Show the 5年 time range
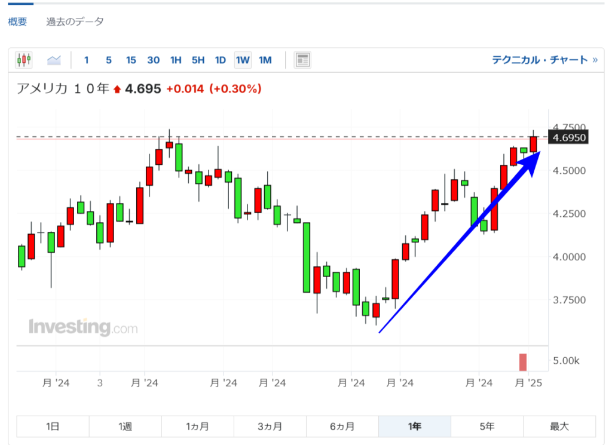The image size is (612, 445). tap(487, 426)
